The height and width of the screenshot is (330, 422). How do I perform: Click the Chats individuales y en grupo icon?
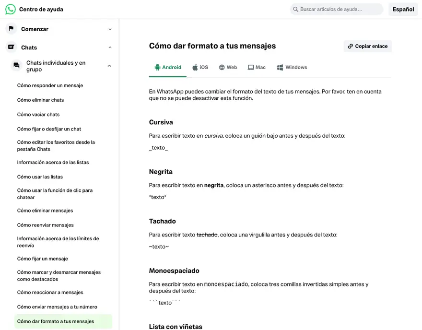(x=16, y=65)
